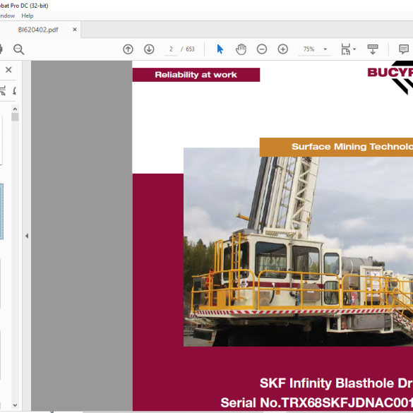
Task: Zoom out with the minus button
Action: click(x=262, y=49)
